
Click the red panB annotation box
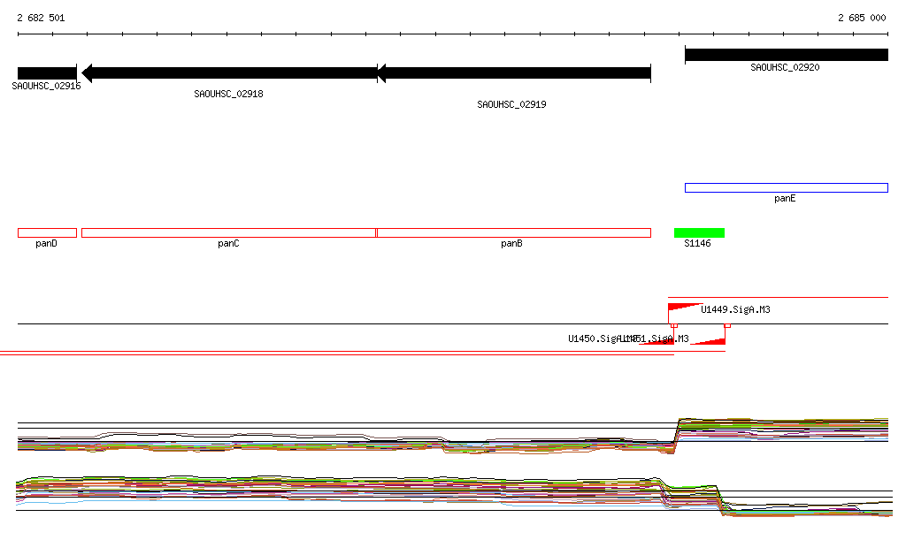point(513,233)
